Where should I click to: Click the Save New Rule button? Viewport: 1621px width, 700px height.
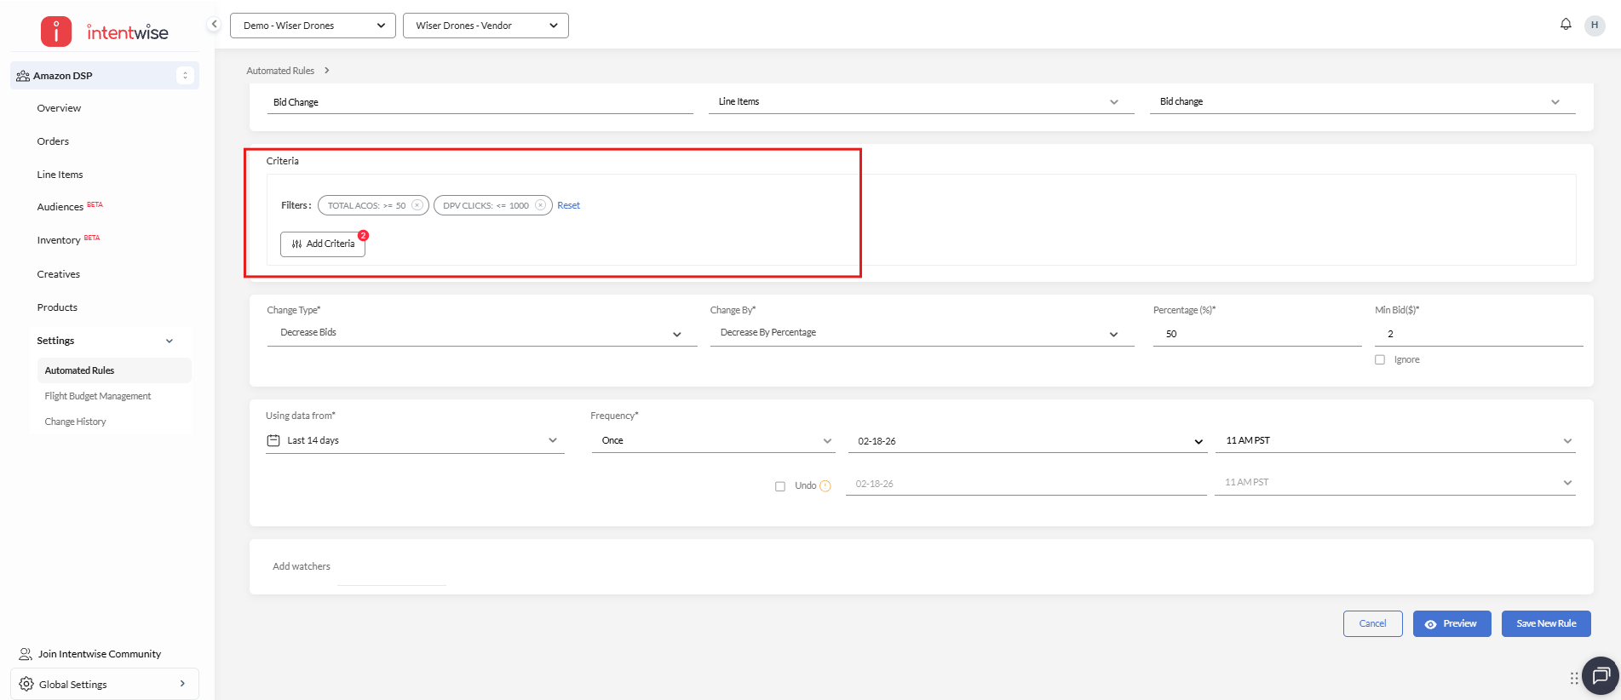tap(1545, 623)
